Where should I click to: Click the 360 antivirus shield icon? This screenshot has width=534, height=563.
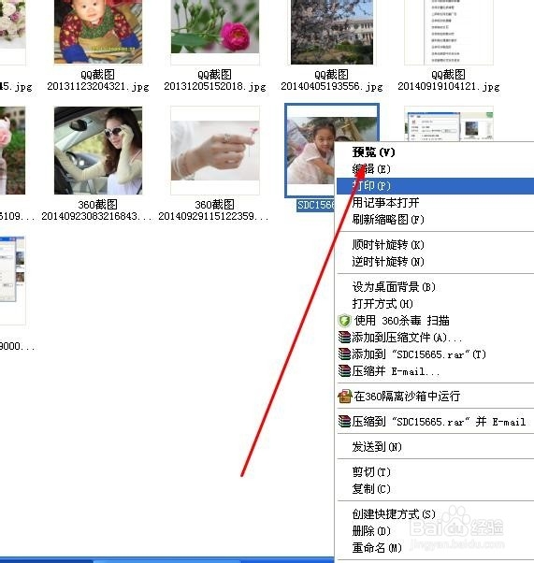pos(344,320)
